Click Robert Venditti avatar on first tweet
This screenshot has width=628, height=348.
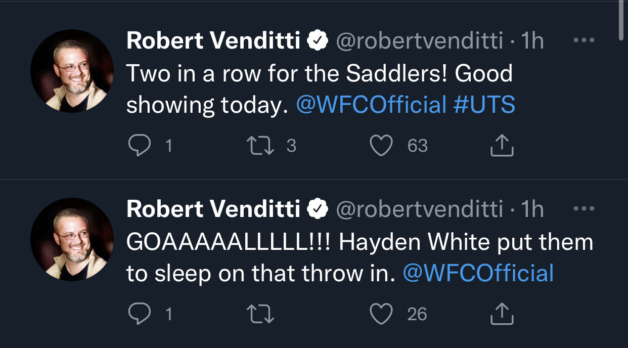point(72,71)
